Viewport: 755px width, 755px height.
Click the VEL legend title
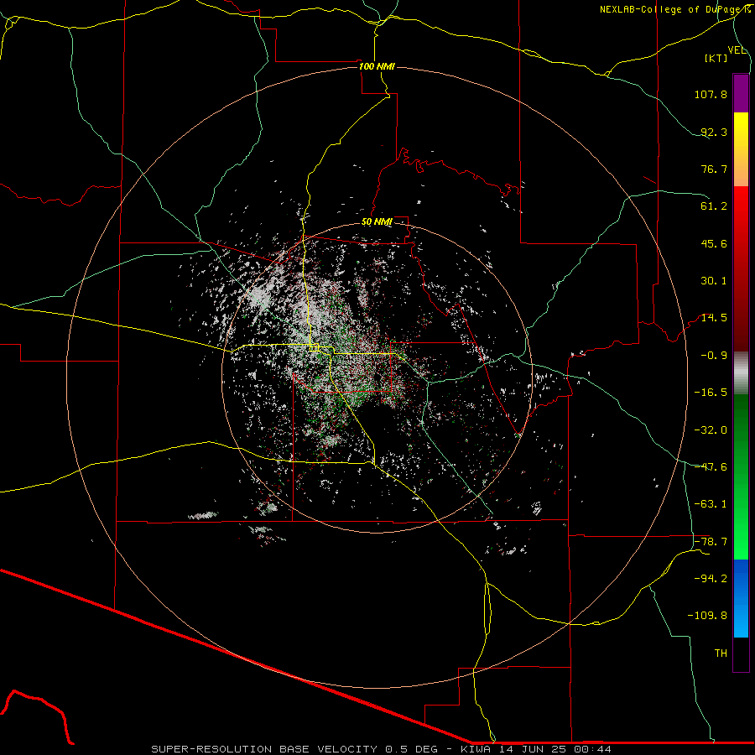737,50
